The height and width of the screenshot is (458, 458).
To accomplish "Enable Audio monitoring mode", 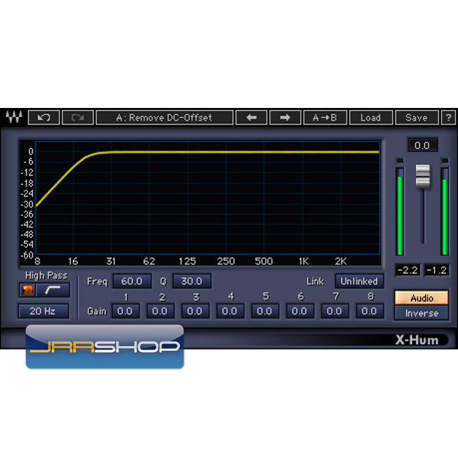I will click(x=421, y=298).
